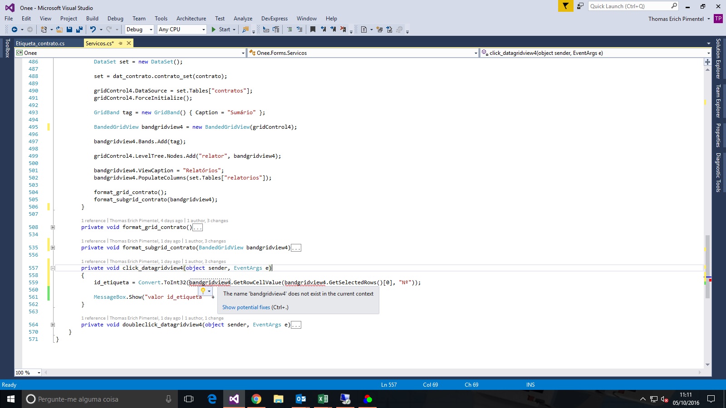This screenshot has height=408, width=726.
Task: Open the Edit menu
Action: tap(26, 19)
